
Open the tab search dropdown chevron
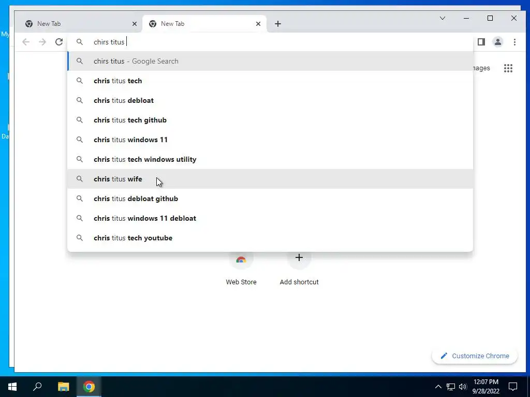443,18
